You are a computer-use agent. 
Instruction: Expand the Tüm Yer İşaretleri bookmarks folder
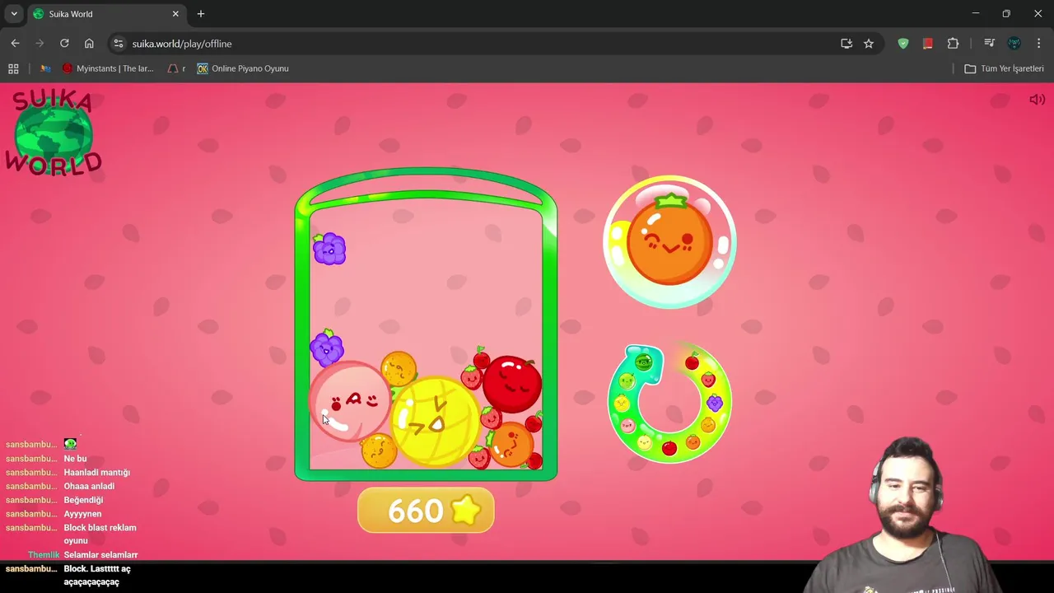1005,68
